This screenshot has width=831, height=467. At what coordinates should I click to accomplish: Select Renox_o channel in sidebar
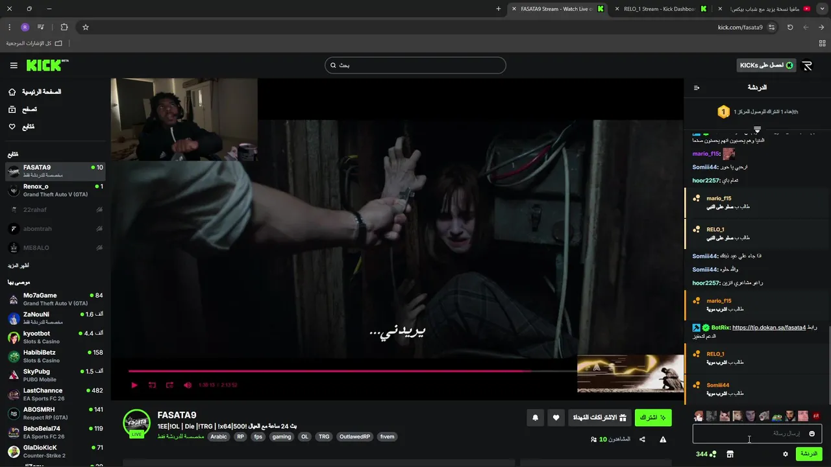pos(55,190)
